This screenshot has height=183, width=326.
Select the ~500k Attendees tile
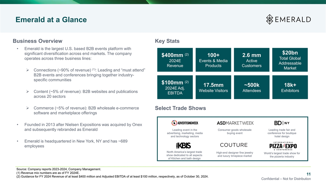click(x=252, y=87)
